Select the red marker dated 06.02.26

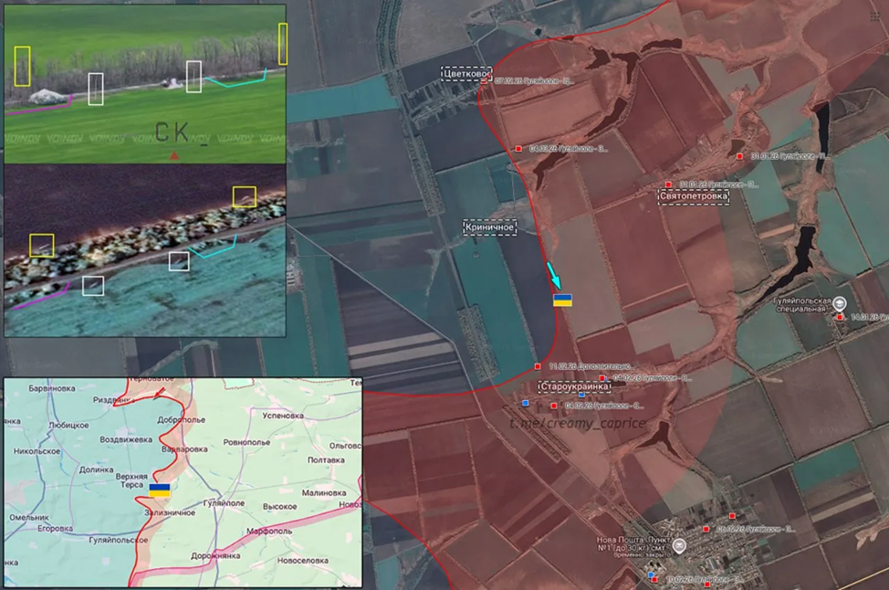(x=706, y=529)
